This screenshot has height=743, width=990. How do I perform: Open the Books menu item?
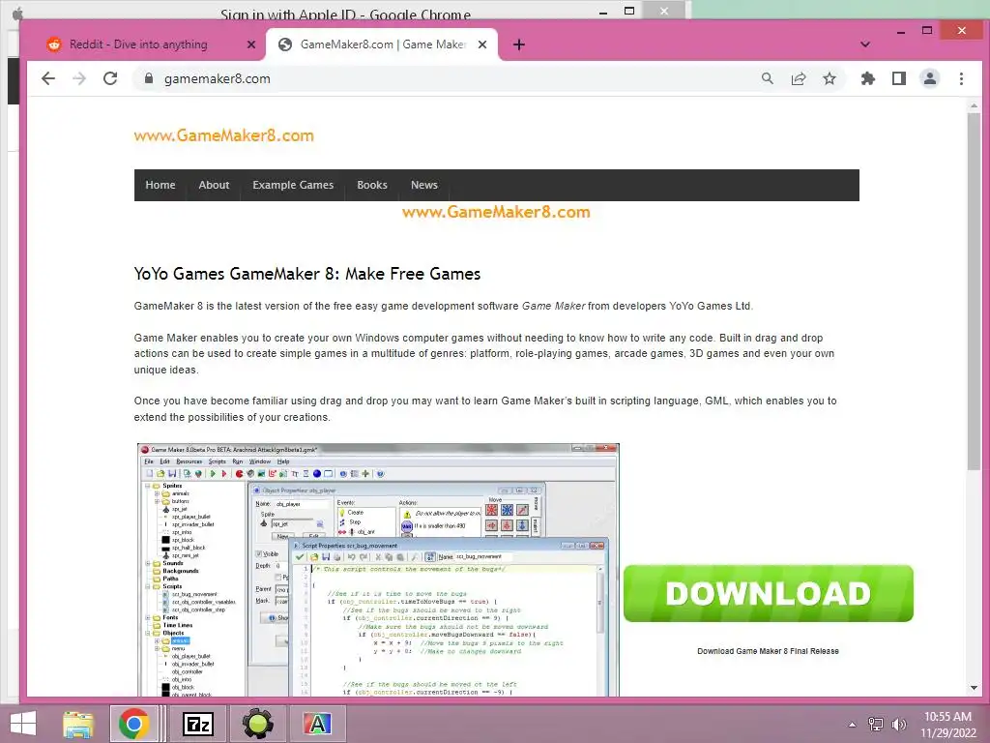coord(372,185)
